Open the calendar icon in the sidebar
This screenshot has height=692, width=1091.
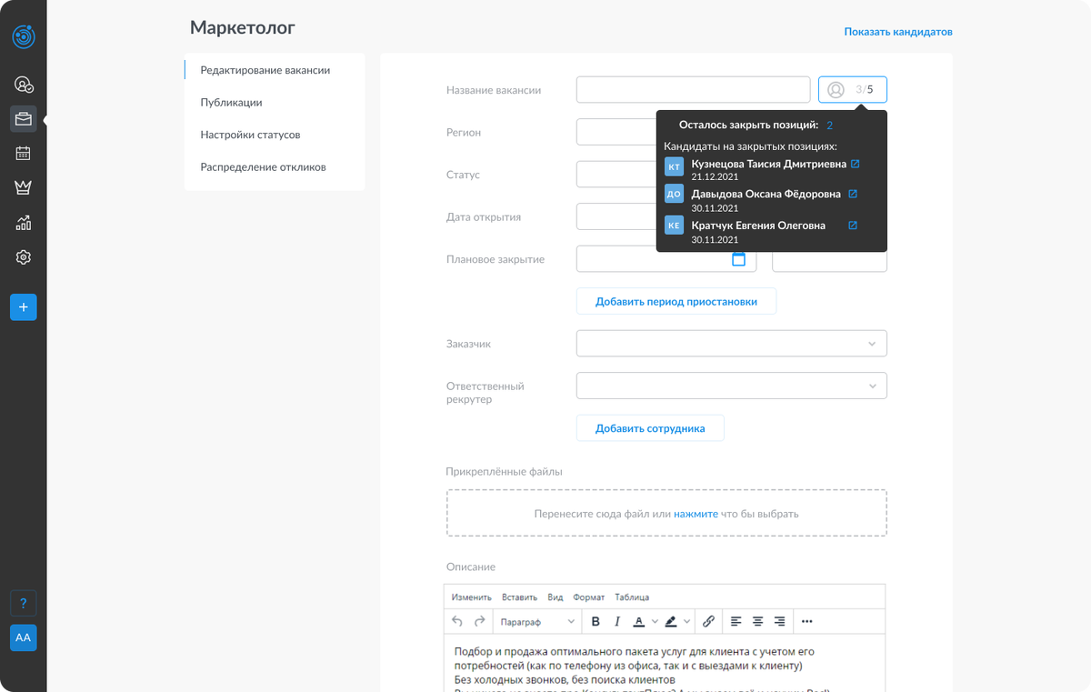pyautogui.click(x=24, y=154)
